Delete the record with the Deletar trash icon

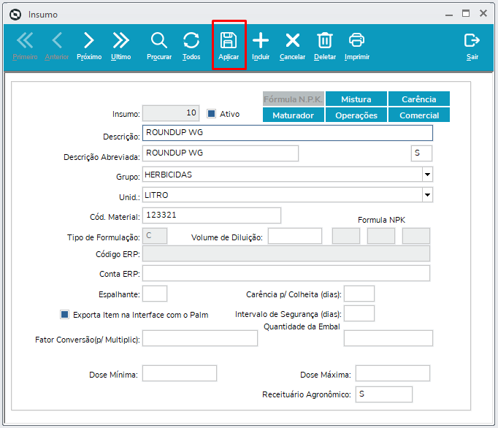pyautogui.click(x=325, y=40)
